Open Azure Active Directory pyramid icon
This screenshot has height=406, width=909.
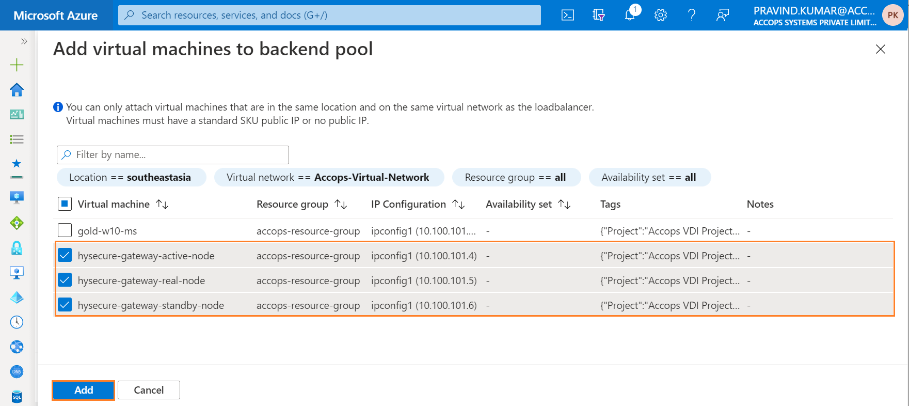(x=17, y=298)
